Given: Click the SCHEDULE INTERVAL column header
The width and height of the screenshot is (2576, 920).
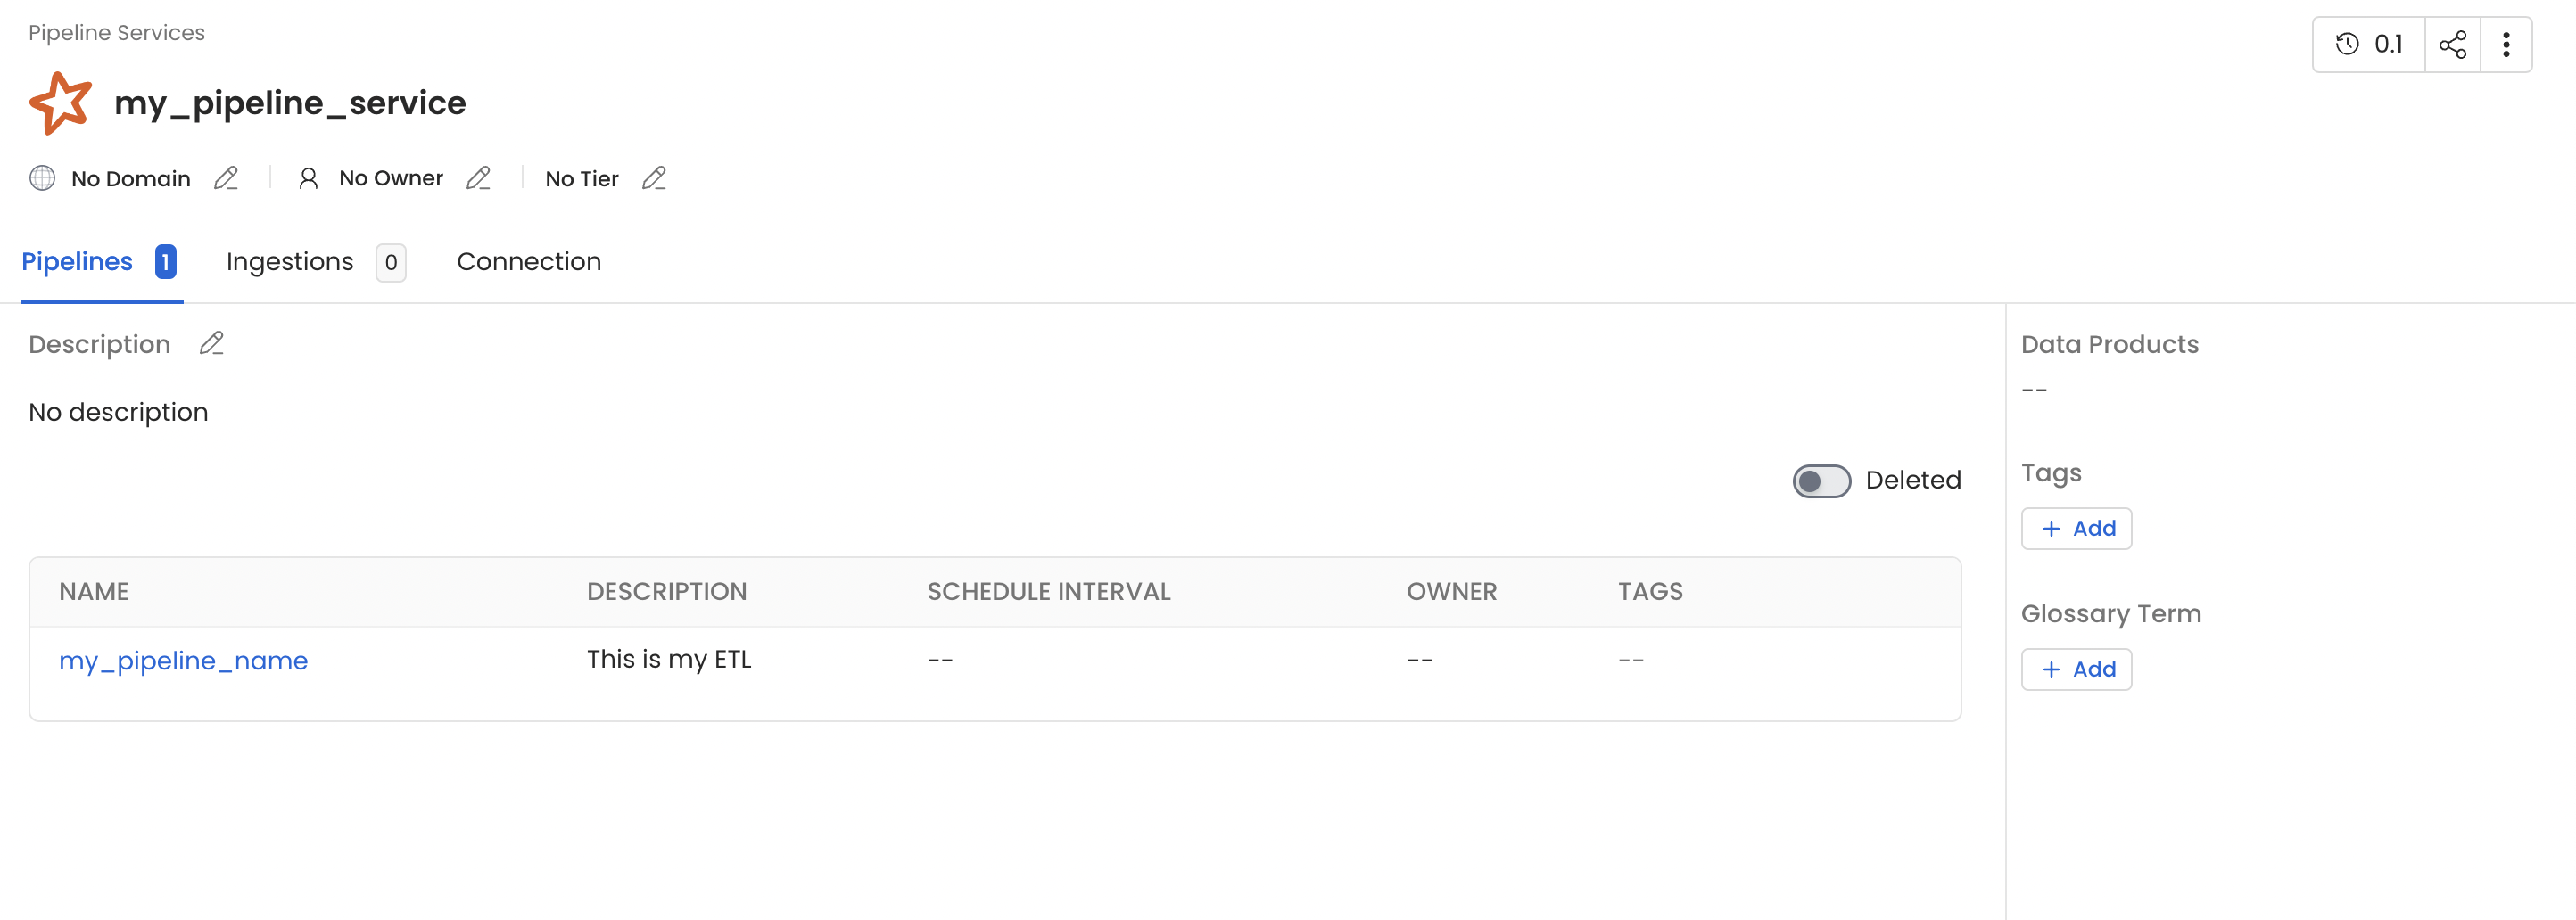Looking at the screenshot, I should click(1048, 591).
